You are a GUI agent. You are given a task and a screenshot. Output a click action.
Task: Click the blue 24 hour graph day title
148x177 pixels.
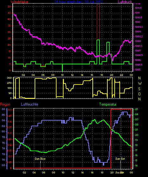click(x=78, y=2)
